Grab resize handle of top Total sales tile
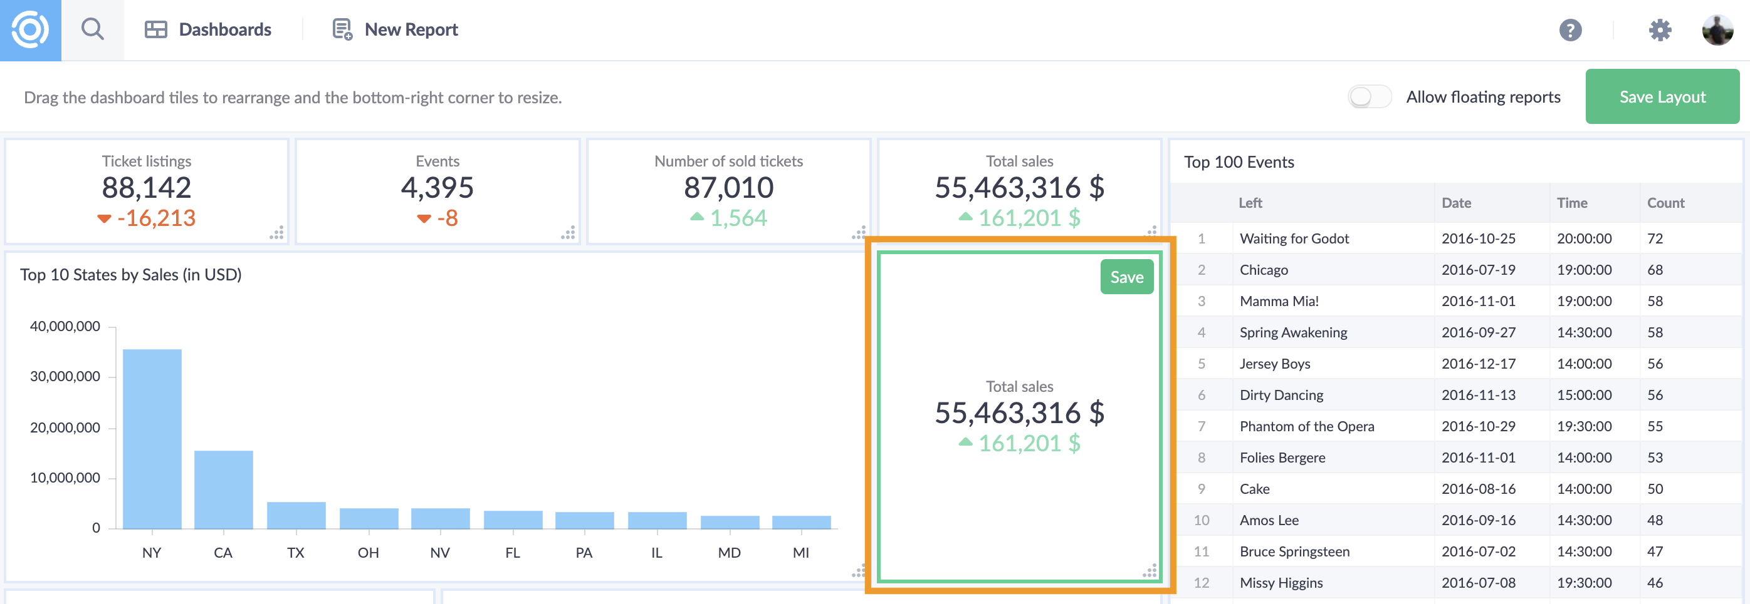This screenshot has width=1750, height=604. tap(1151, 231)
